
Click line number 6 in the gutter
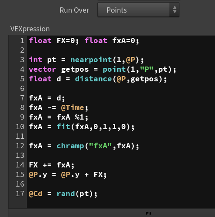(22, 88)
